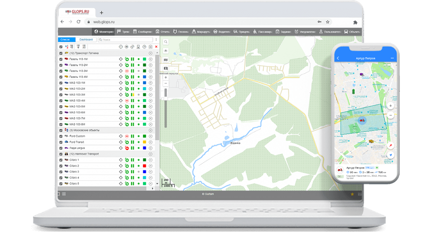
Task: Open the Водители section
Action: point(222,31)
